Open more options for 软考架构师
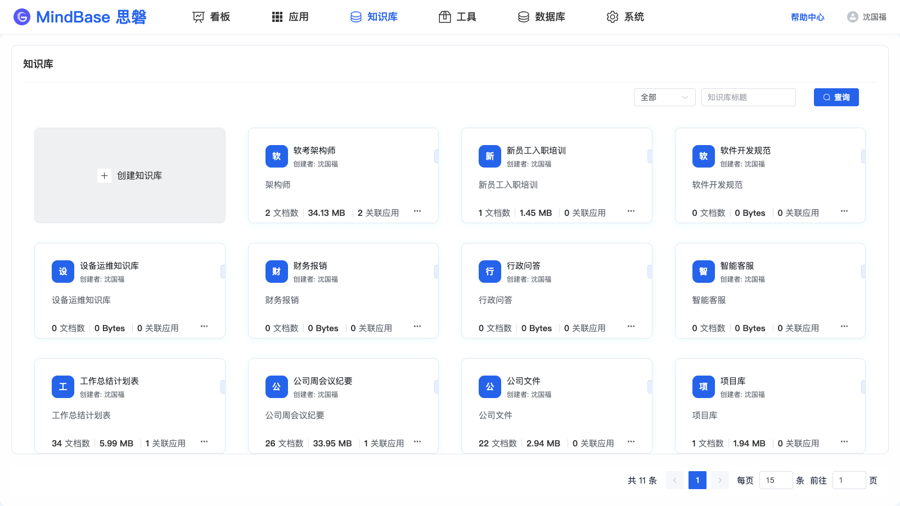 click(417, 211)
